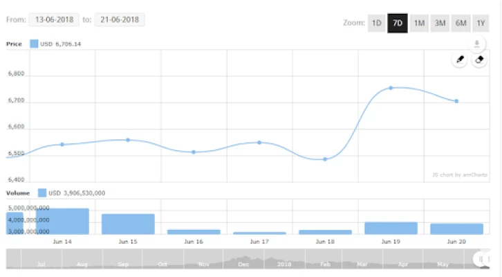
Task: Click the Jun 15 volume bar
Action: point(128,224)
